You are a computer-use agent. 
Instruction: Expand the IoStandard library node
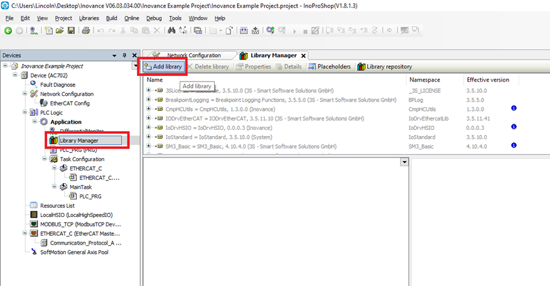tap(149, 137)
